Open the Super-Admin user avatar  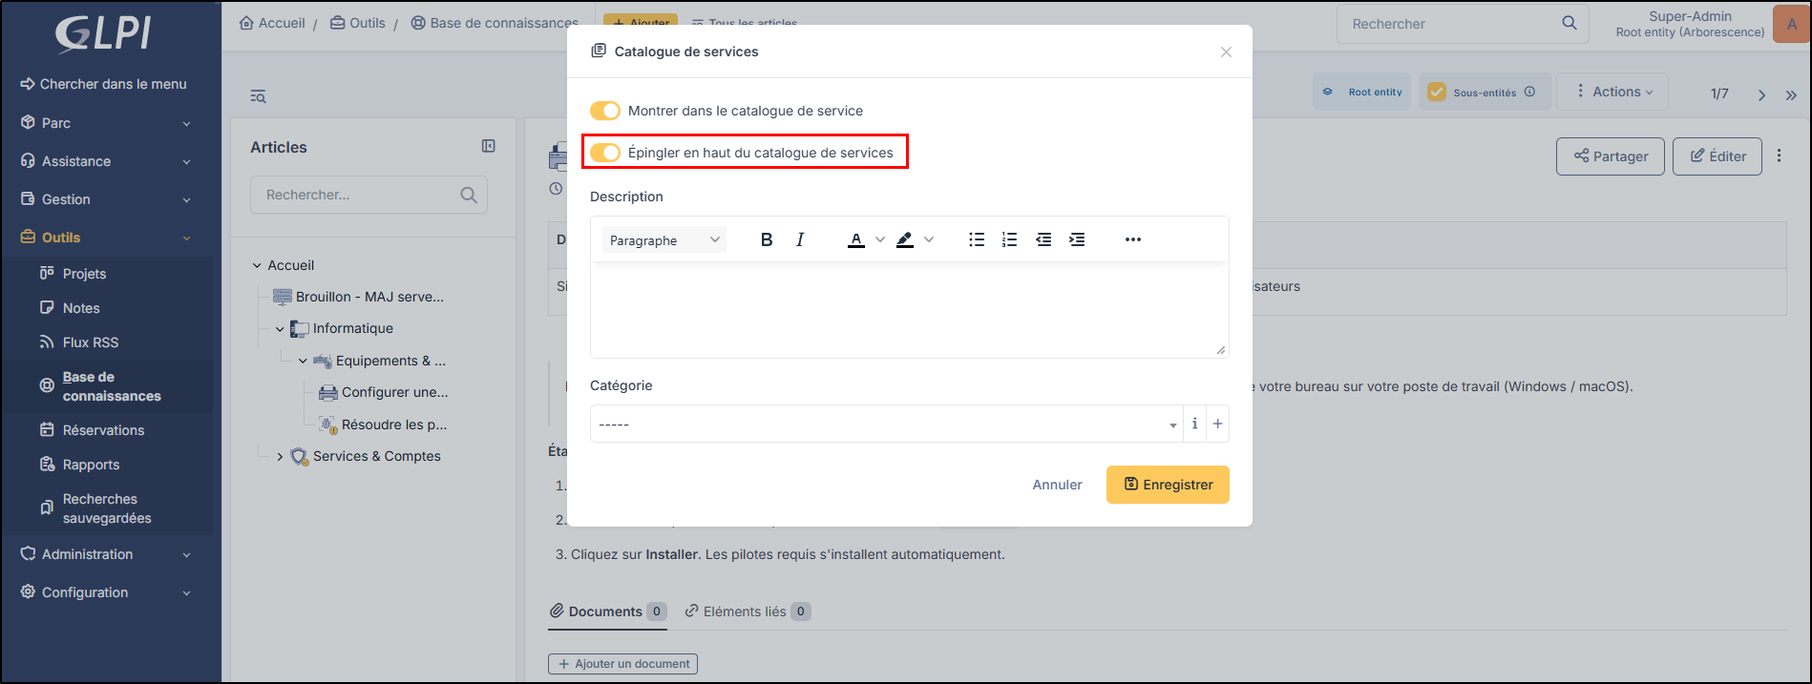(1791, 25)
